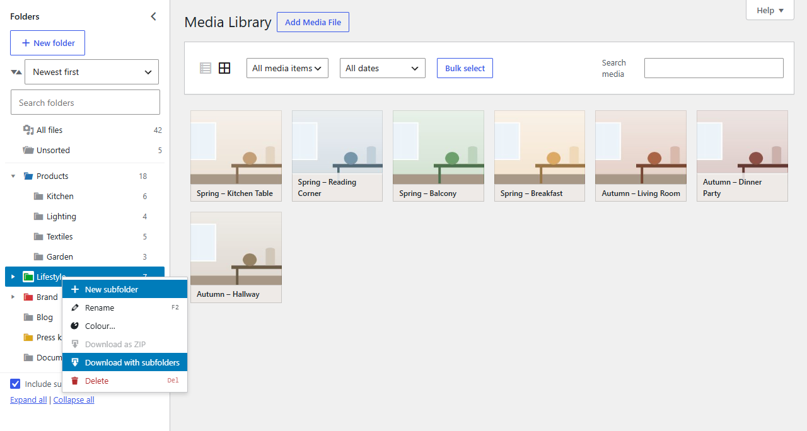Select the All files icon
807x431 pixels.
(28, 130)
